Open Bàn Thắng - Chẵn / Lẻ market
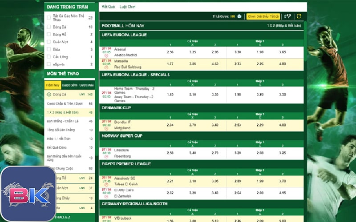Image resolution: width=356 pixels, height=222 pixels. 69,121
